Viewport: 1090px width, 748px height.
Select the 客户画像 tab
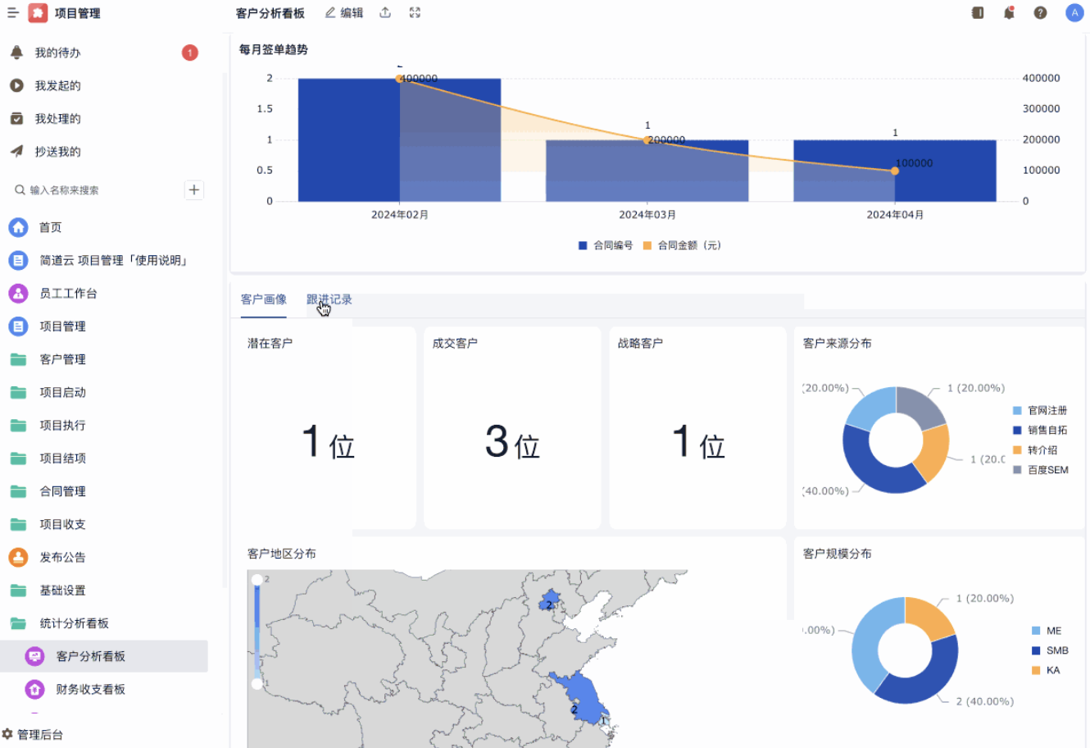click(x=264, y=299)
